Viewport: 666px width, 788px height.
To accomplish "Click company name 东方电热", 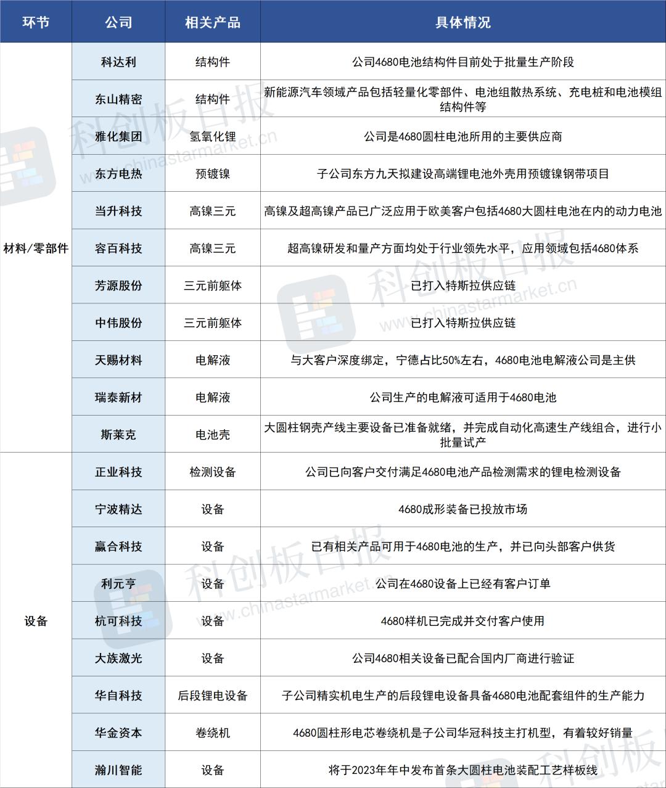I will [x=118, y=174].
